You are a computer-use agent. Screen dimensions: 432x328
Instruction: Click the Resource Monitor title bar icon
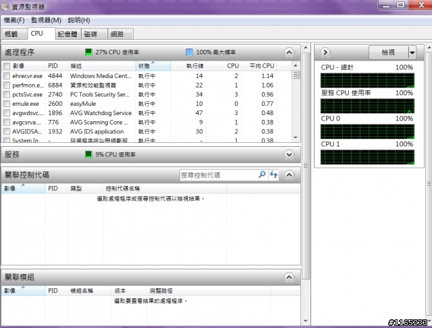tap(5, 6)
